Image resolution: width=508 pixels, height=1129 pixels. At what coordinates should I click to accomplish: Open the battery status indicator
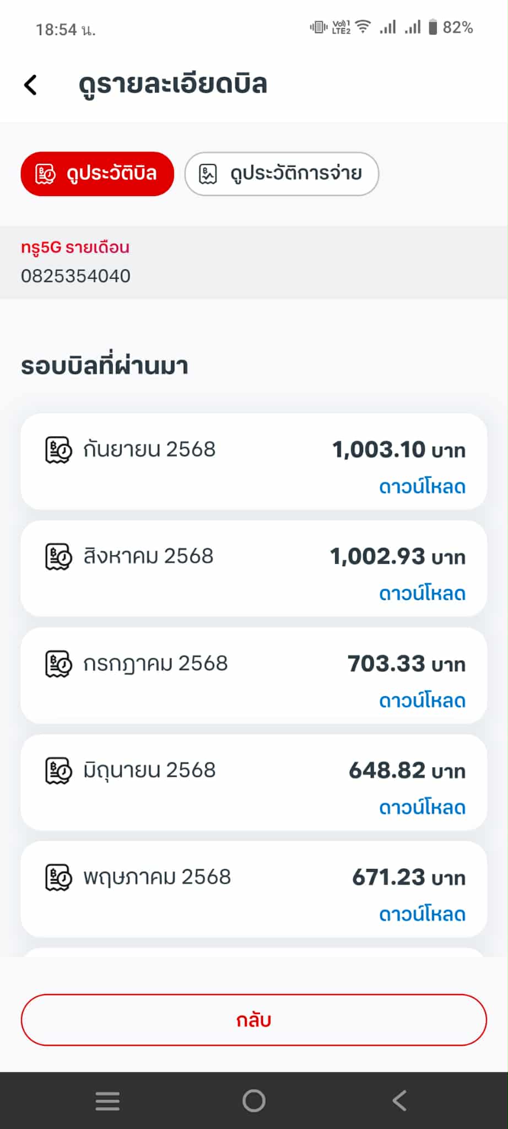coord(451,27)
